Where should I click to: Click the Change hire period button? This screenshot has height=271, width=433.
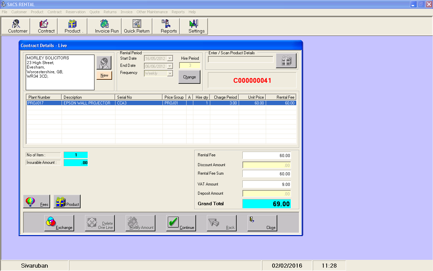tap(189, 77)
